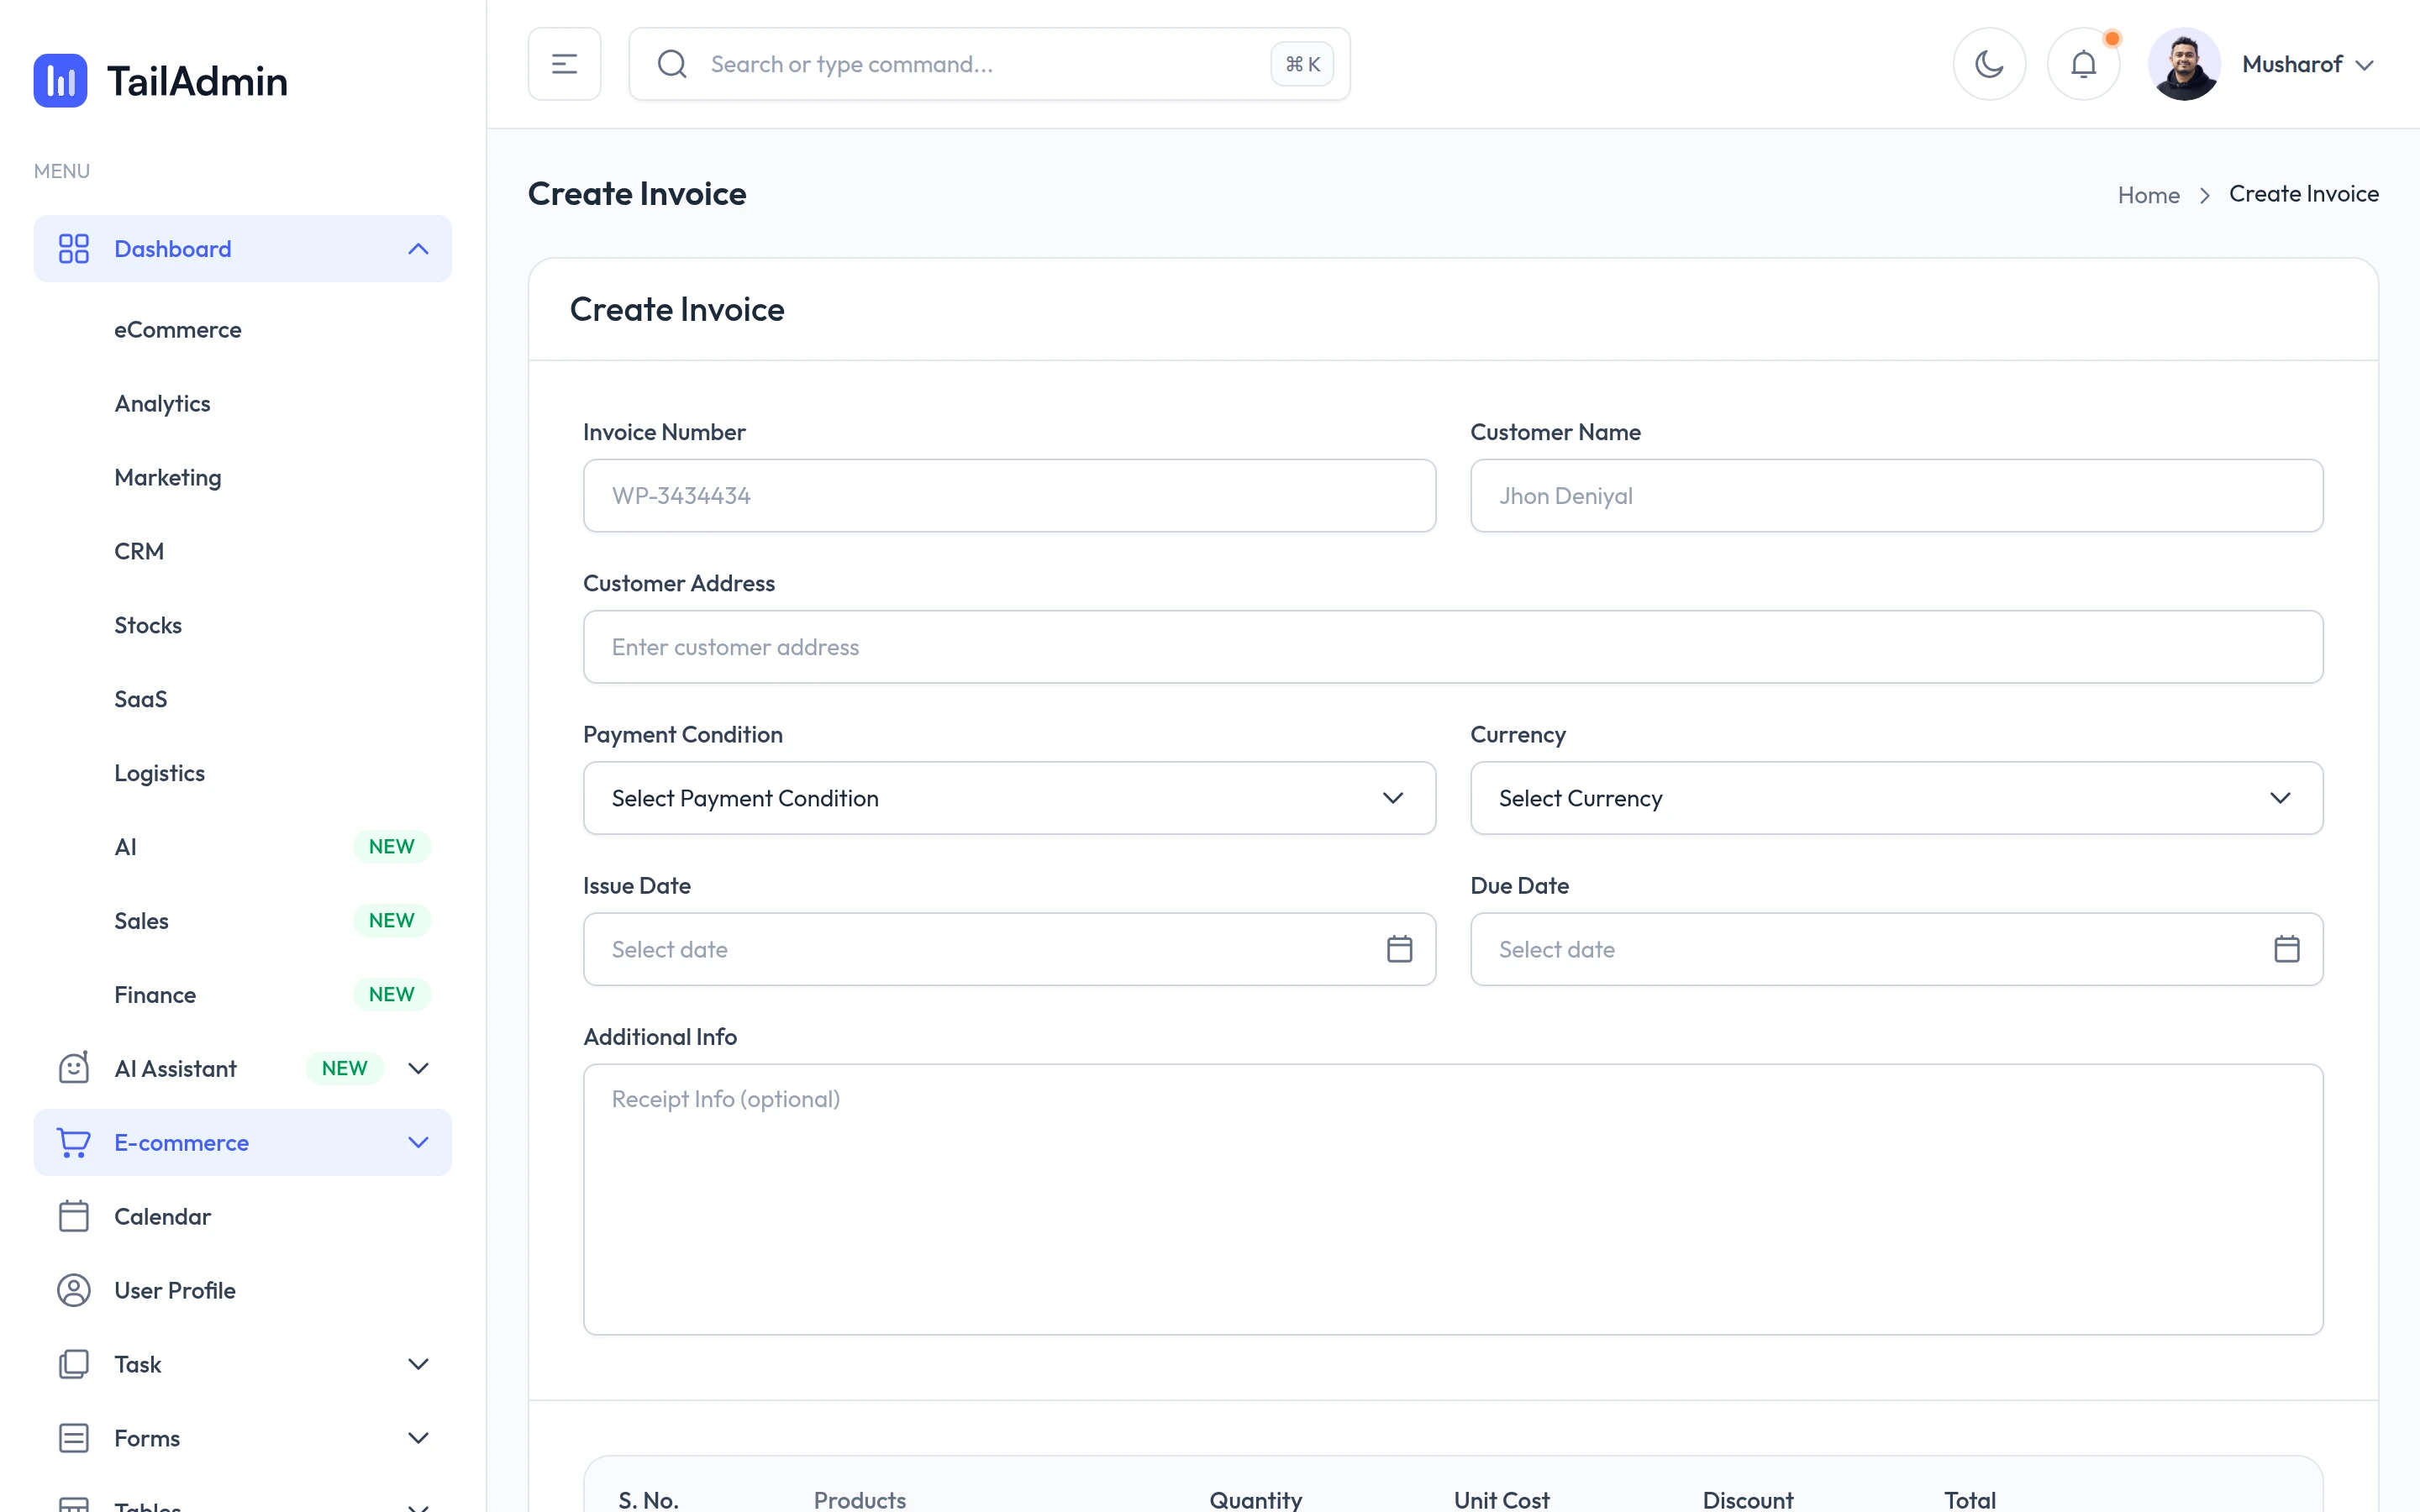Click the Discount column header
Image resolution: width=2420 pixels, height=1512 pixels.
tap(1747, 1499)
